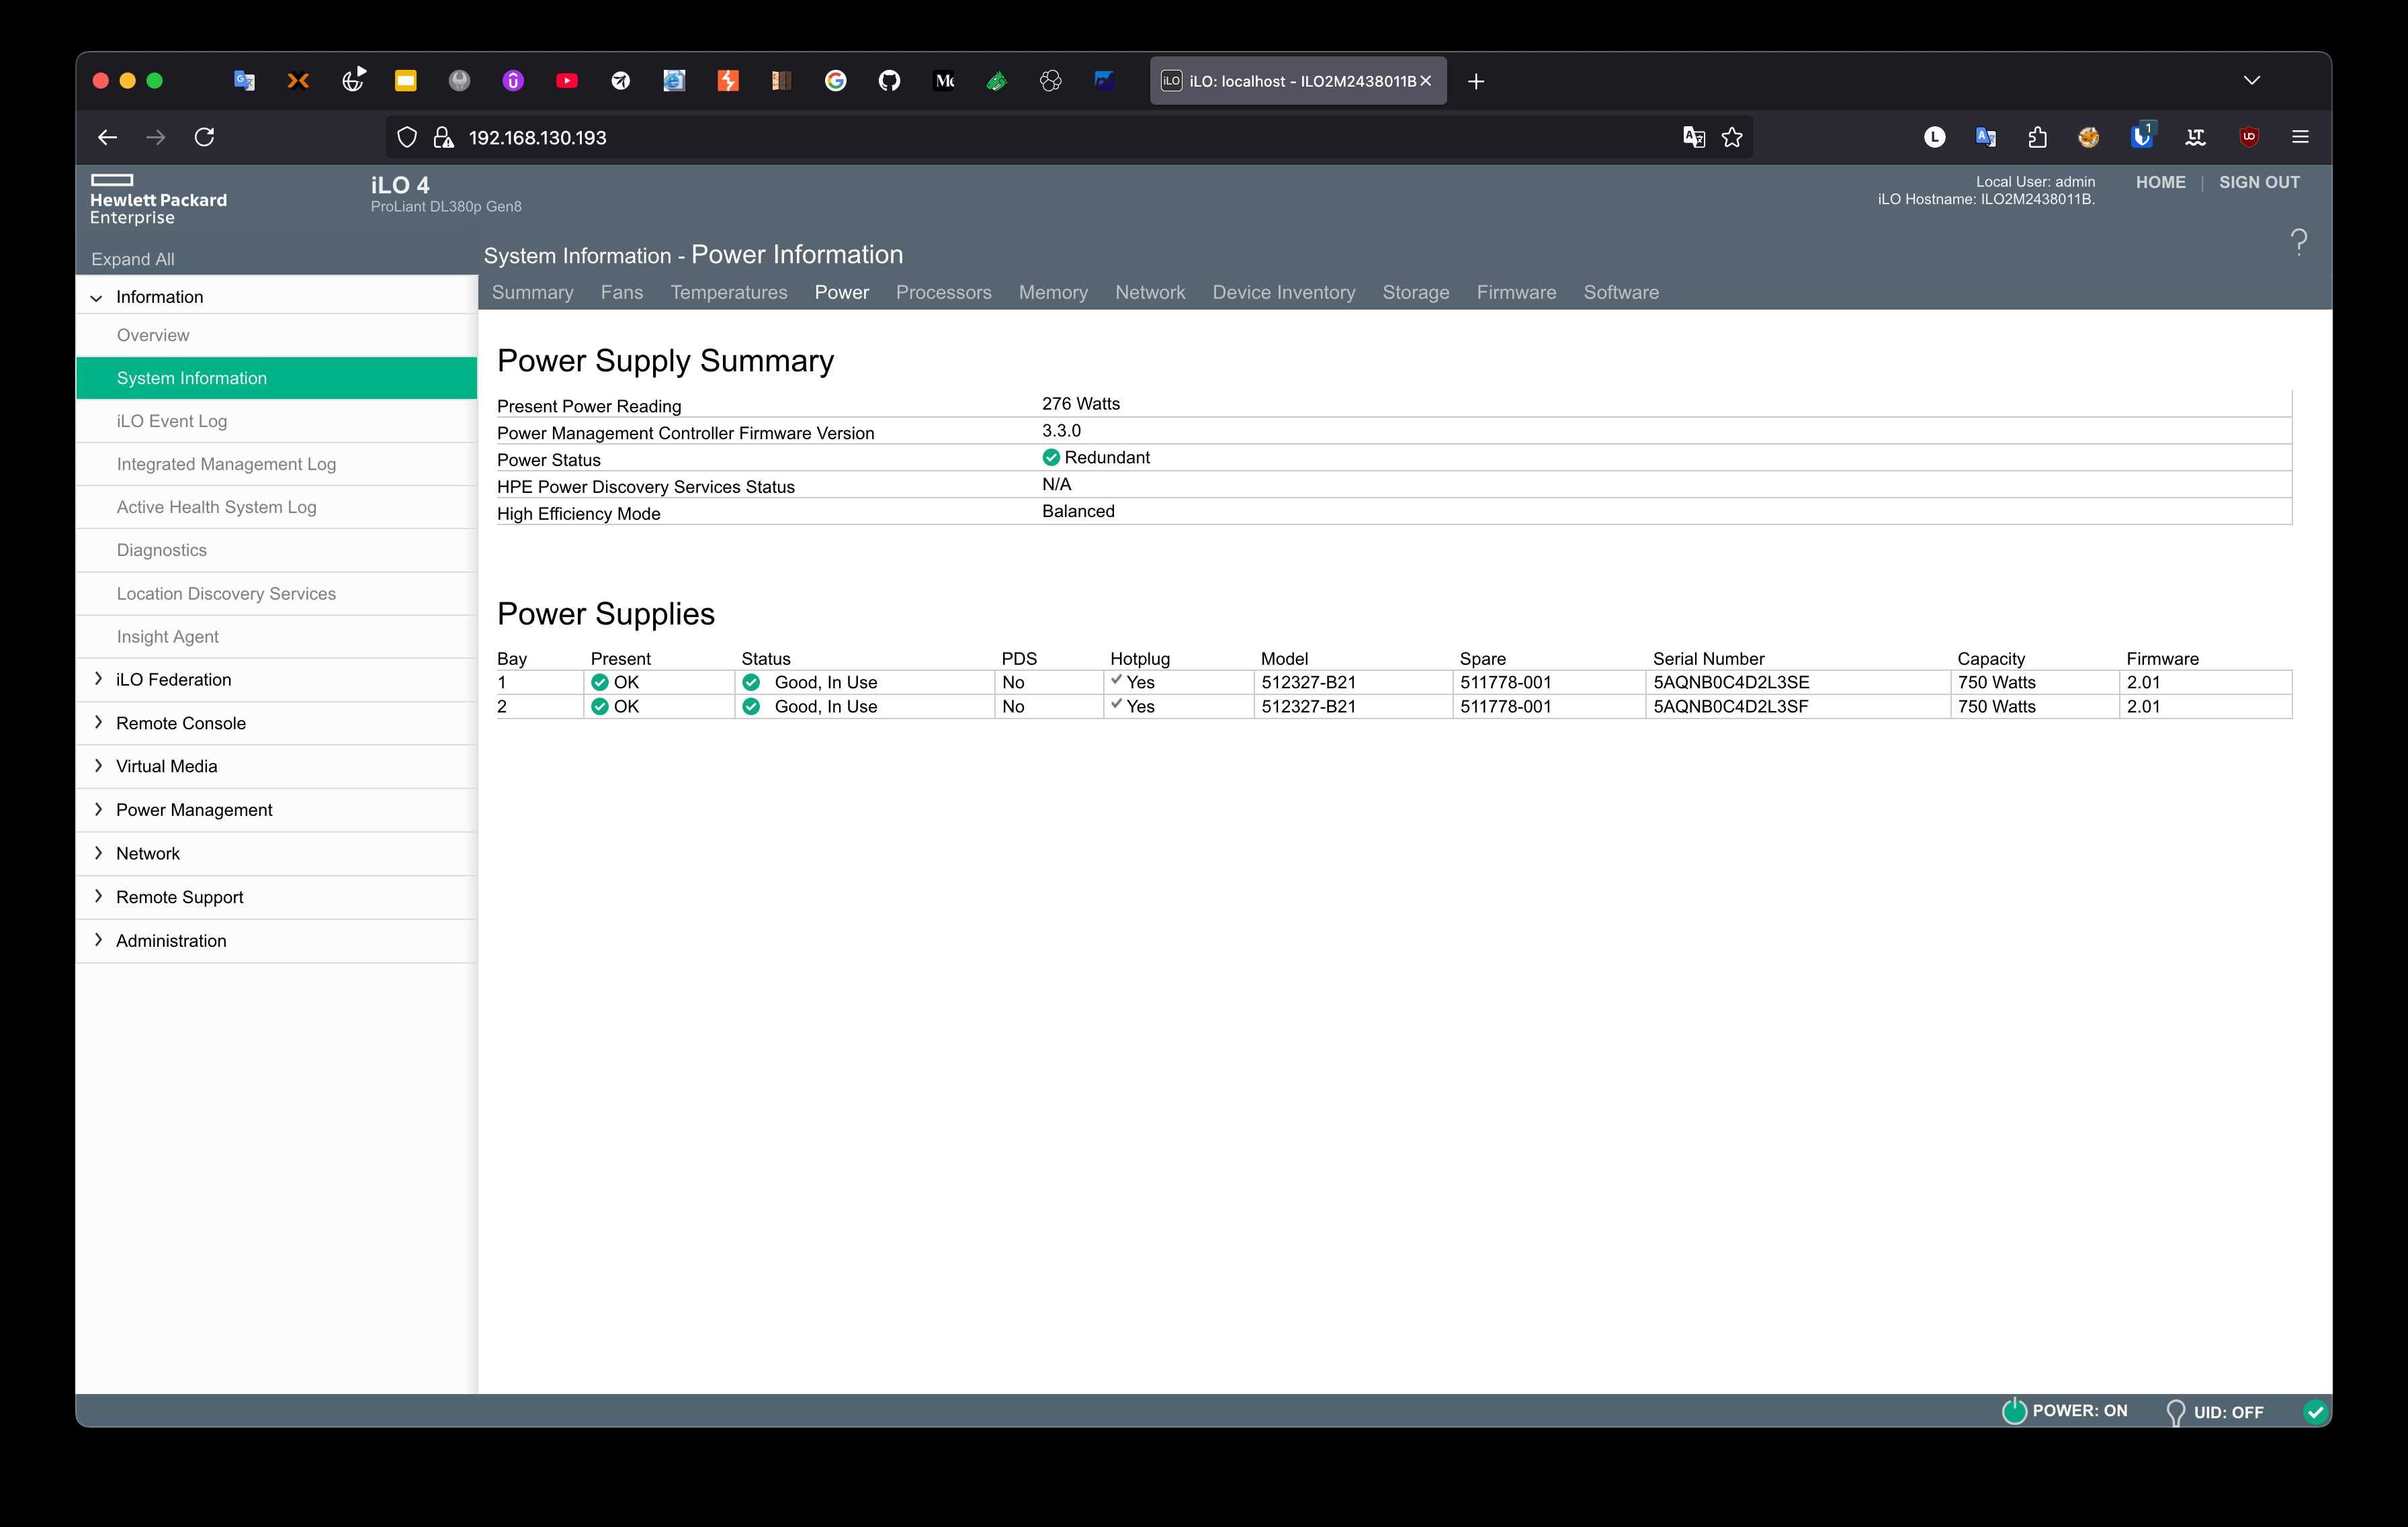This screenshot has height=1527, width=2408.
Task: Open the Active Health System Log
Action: (x=276, y=507)
